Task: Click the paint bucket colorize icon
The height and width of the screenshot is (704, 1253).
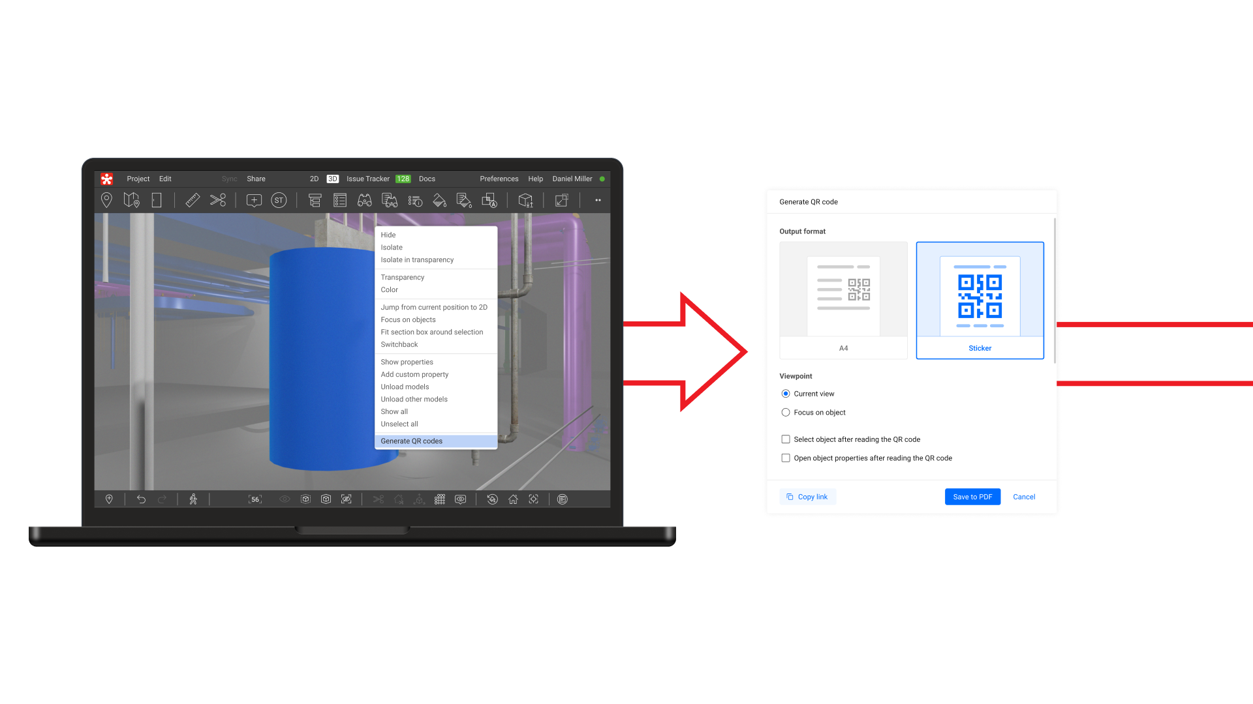Action: tap(439, 200)
